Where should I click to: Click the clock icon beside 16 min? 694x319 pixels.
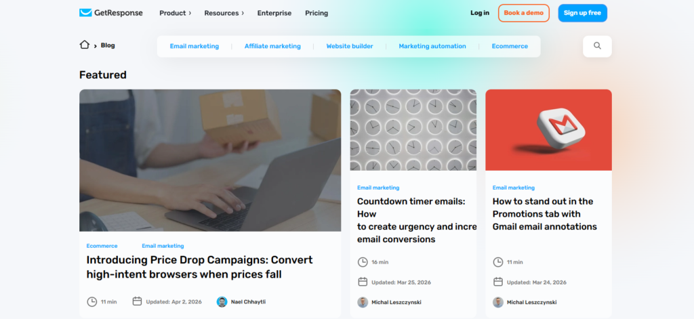pos(363,262)
